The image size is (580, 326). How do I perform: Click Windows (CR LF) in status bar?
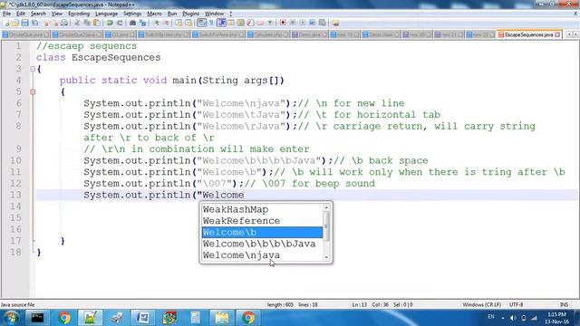coord(481,305)
